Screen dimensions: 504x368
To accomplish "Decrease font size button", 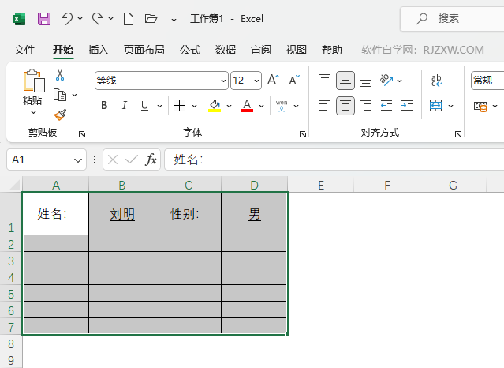I will pos(294,80).
